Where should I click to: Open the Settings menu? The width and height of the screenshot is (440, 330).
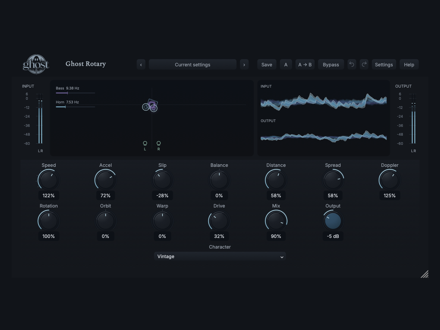pos(384,65)
